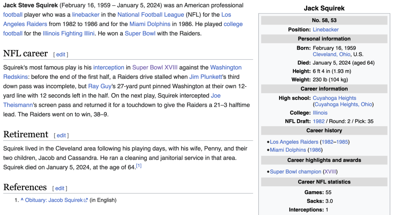Screen dimensions: 393x215
Task: Open the 1986 season link in Career history
Action: 315,150
